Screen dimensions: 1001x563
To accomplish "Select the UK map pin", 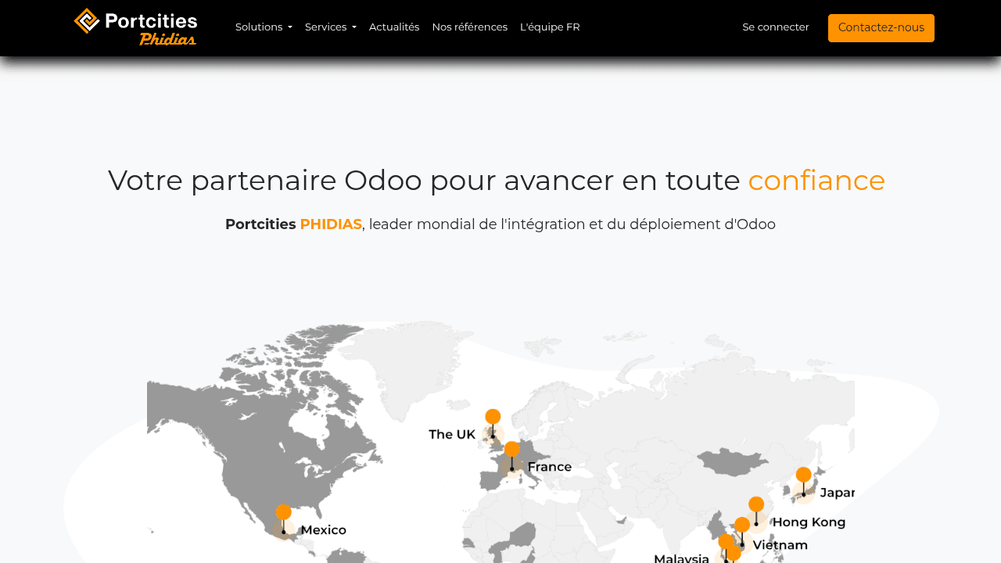I will point(493,423).
